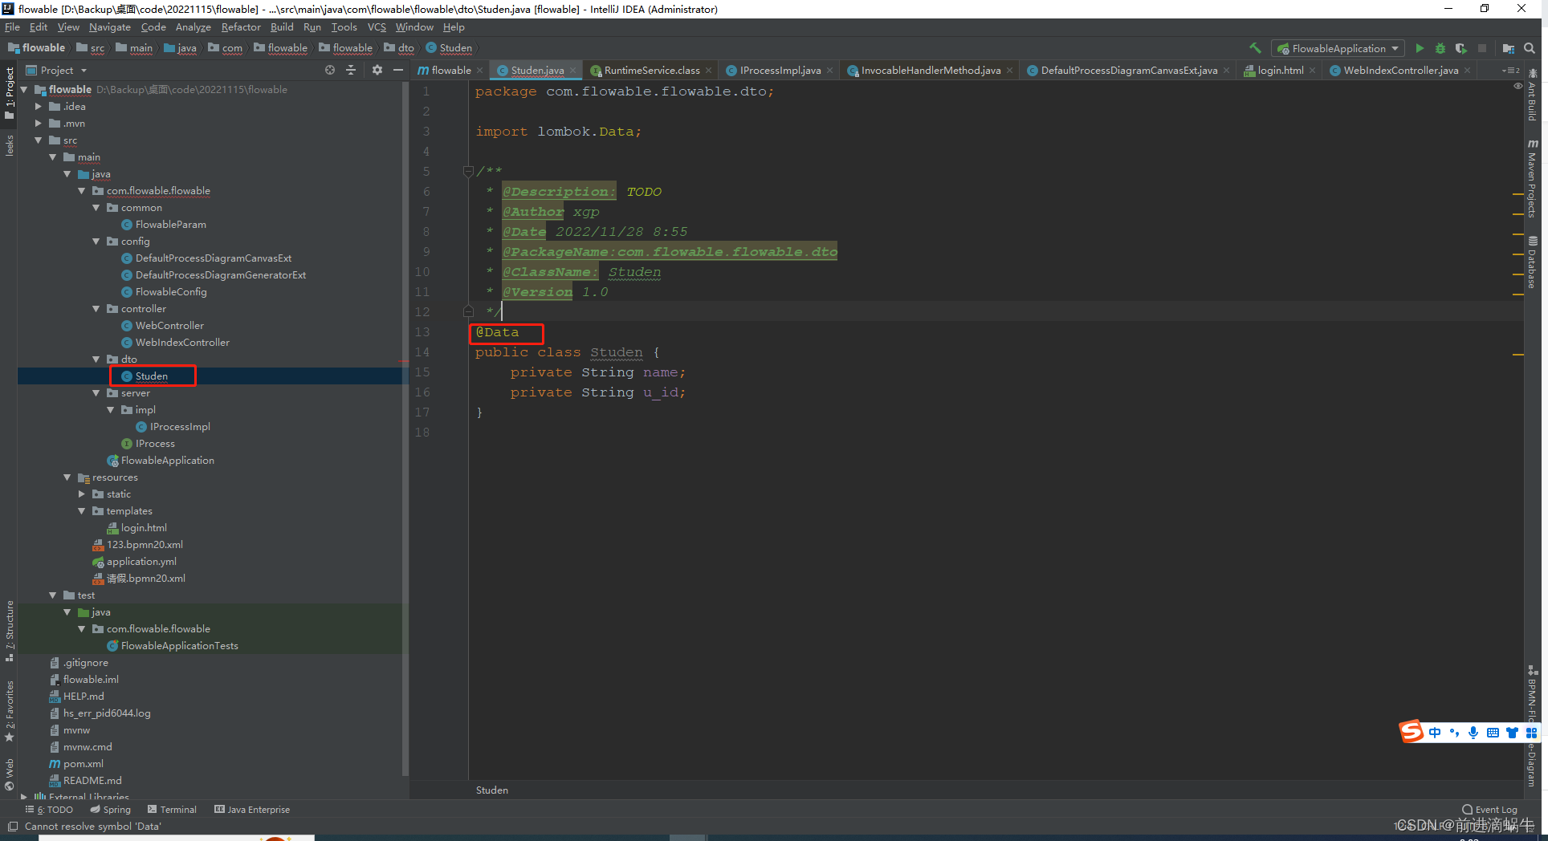Viewport: 1548px width, 841px height.
Task: Start debugging with the bug icon
Action: click(1440, 48)
